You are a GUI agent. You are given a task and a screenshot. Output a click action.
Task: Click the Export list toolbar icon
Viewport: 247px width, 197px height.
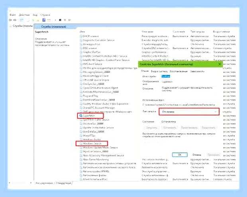[x=38, y=20]
